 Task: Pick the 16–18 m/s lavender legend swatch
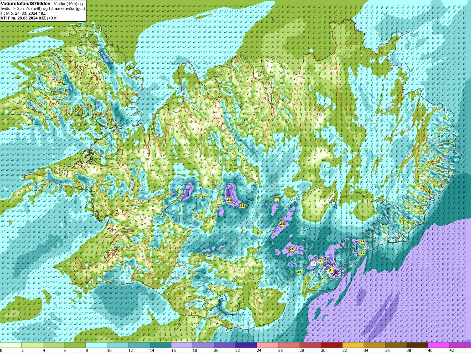click(x=182, y=345)
